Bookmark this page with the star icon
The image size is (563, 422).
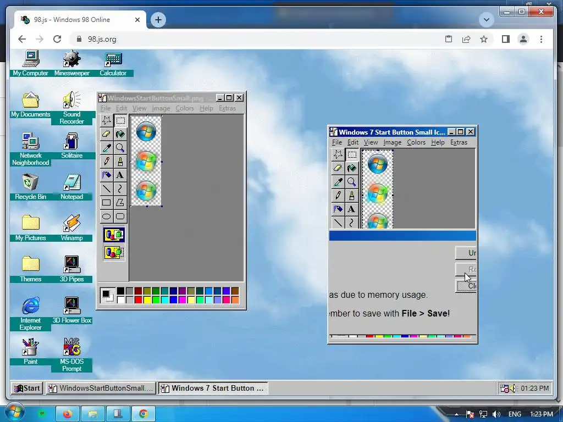coord(484,39)
